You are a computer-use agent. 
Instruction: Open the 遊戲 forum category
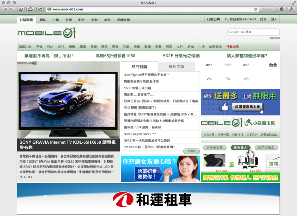point(158,47)
